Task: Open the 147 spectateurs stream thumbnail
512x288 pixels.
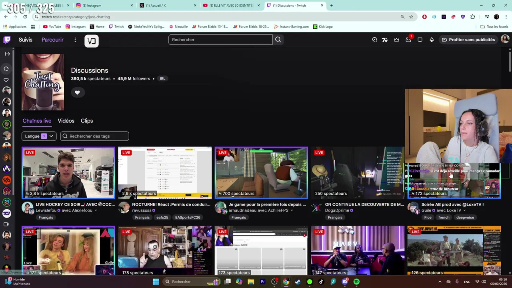Action: click(x=358, y=251)
